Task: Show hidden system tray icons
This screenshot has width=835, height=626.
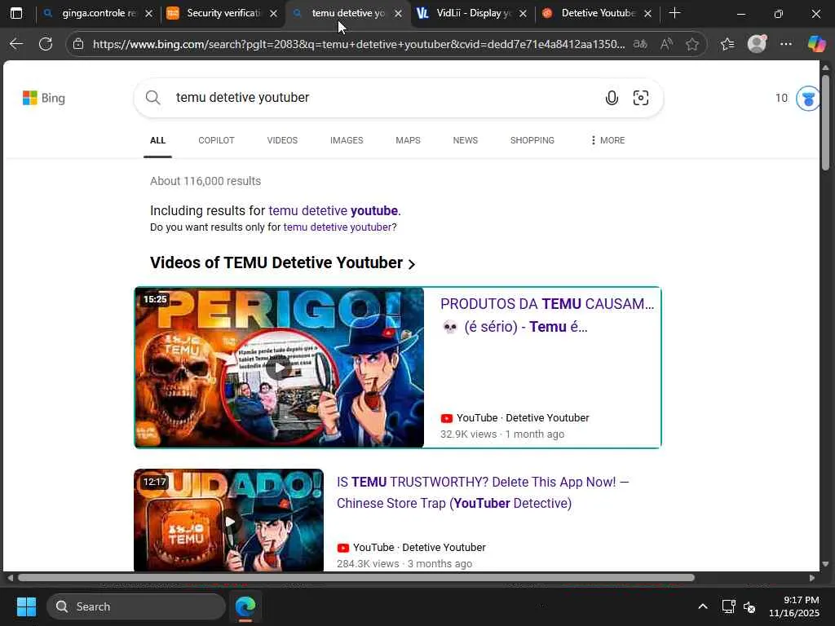Action: click(703, 606)
